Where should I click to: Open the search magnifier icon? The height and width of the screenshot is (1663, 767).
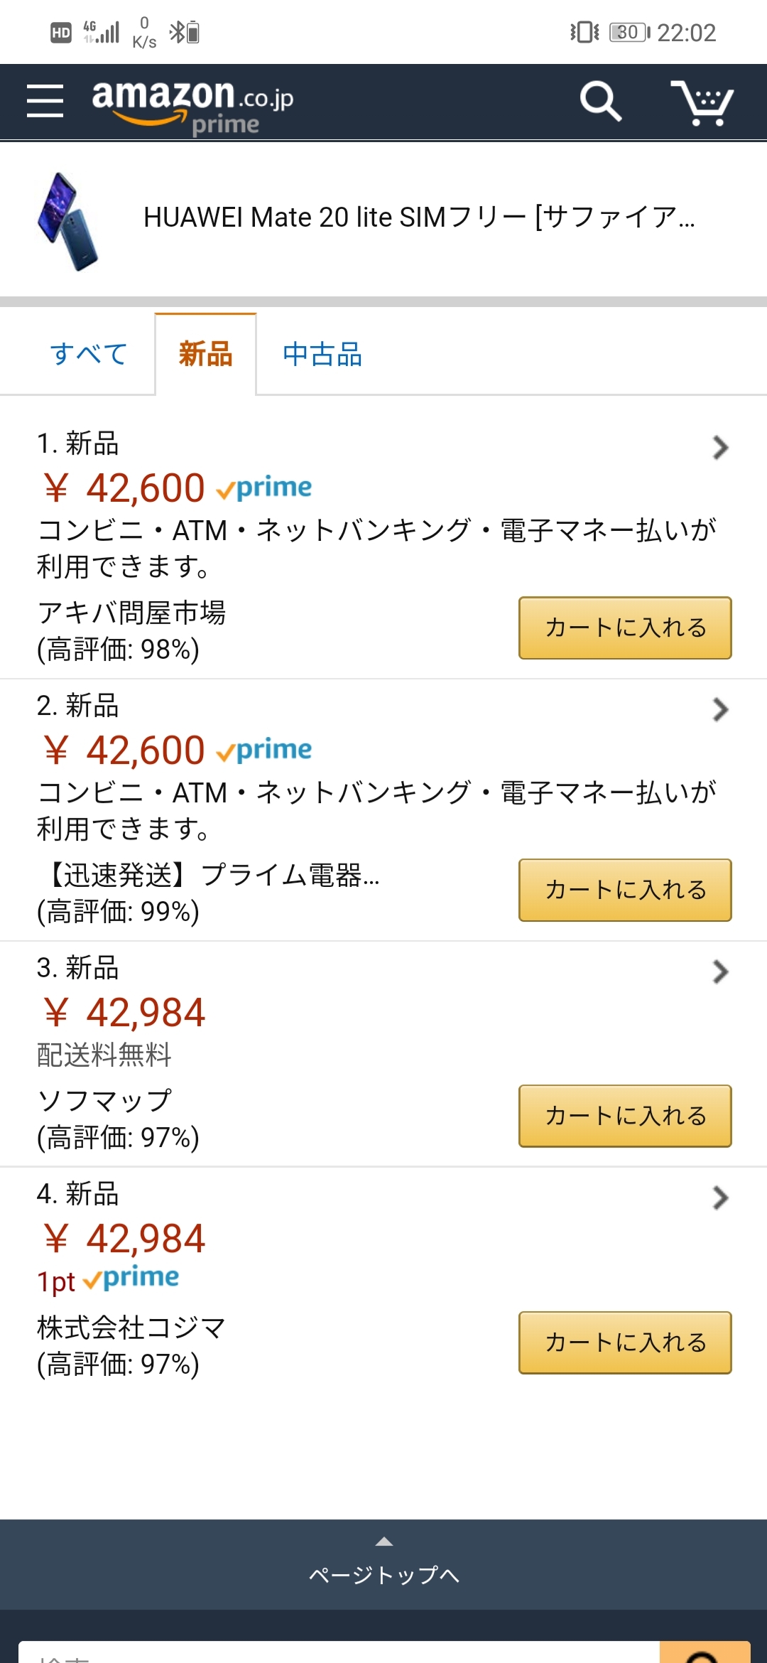(x=600, y=102)
